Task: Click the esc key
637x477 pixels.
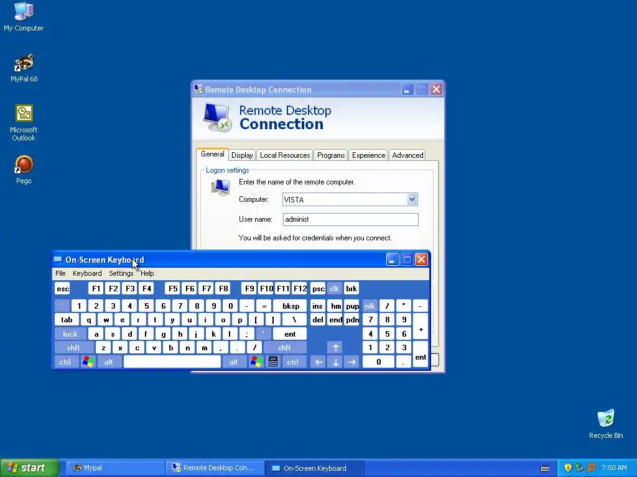Action: (63, 288)
